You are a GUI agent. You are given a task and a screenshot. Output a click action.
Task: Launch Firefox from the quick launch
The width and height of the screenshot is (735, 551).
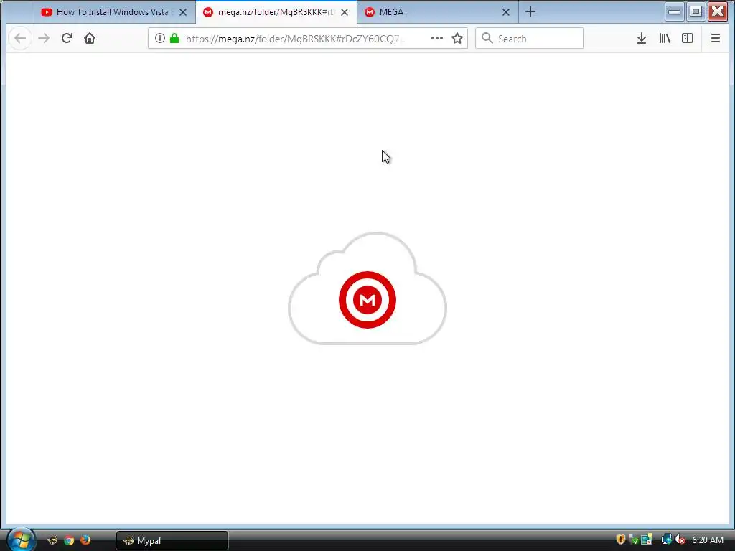(x=85, y=540)
